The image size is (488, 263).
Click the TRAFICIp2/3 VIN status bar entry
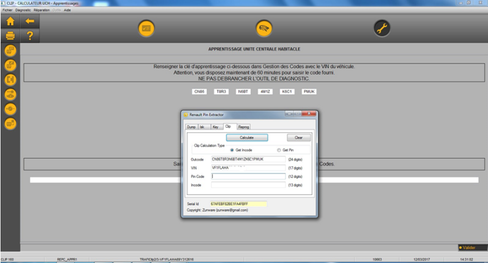click(x=167, y=259)
